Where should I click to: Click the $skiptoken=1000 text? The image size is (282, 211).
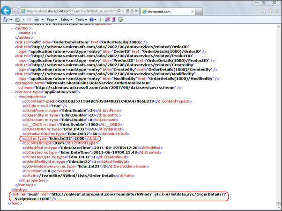click(32, 199)
